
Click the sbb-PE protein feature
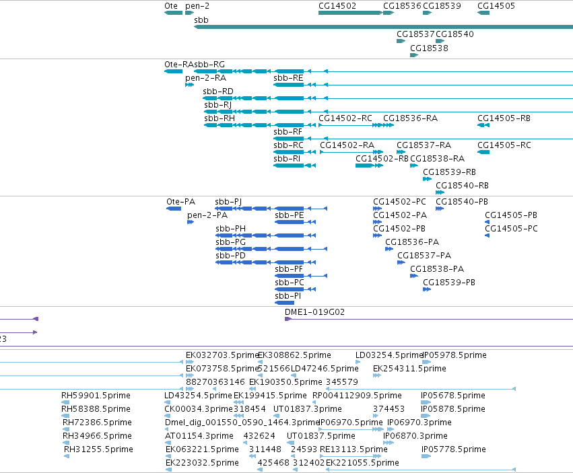tap(296, 222)
